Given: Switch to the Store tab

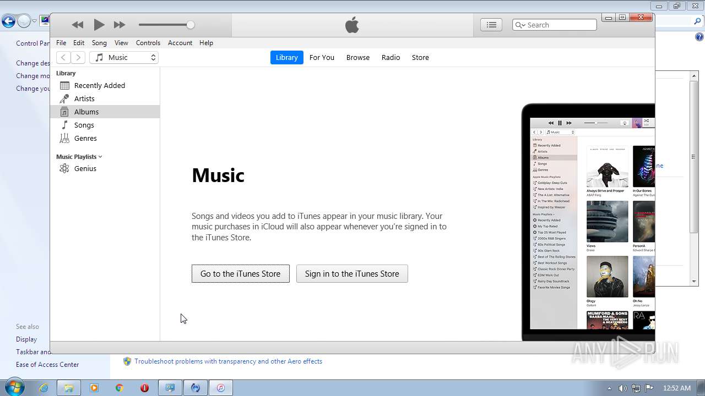Looking at the screenshot, I should coord(420,57).
